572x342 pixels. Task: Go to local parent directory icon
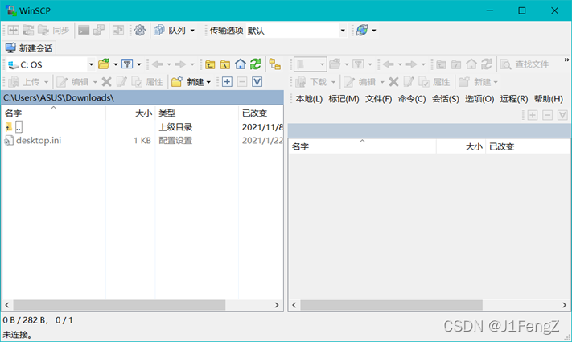(x=210, y=64)
